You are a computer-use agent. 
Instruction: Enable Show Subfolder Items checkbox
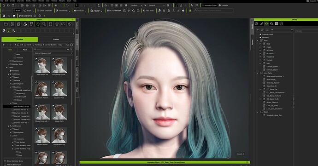5,161
